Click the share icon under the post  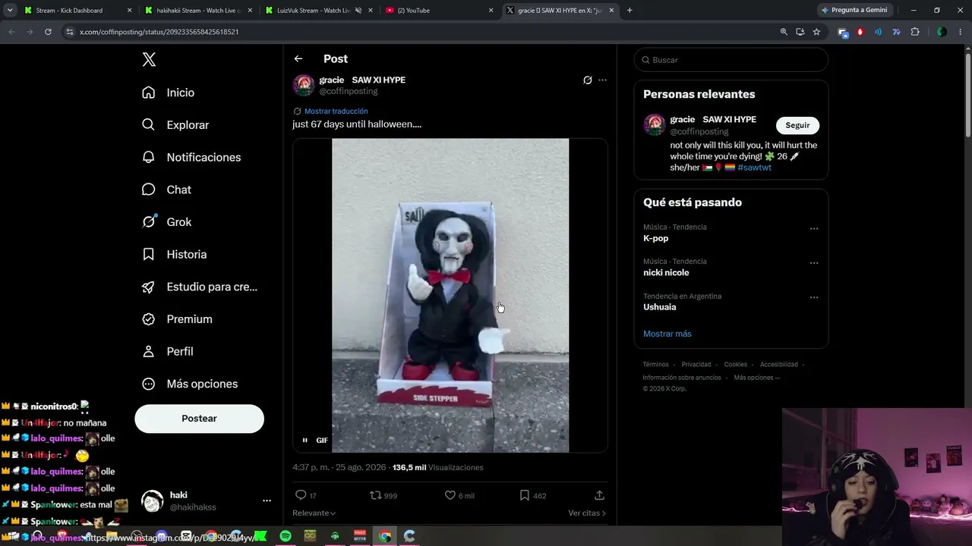coord(599,495)
